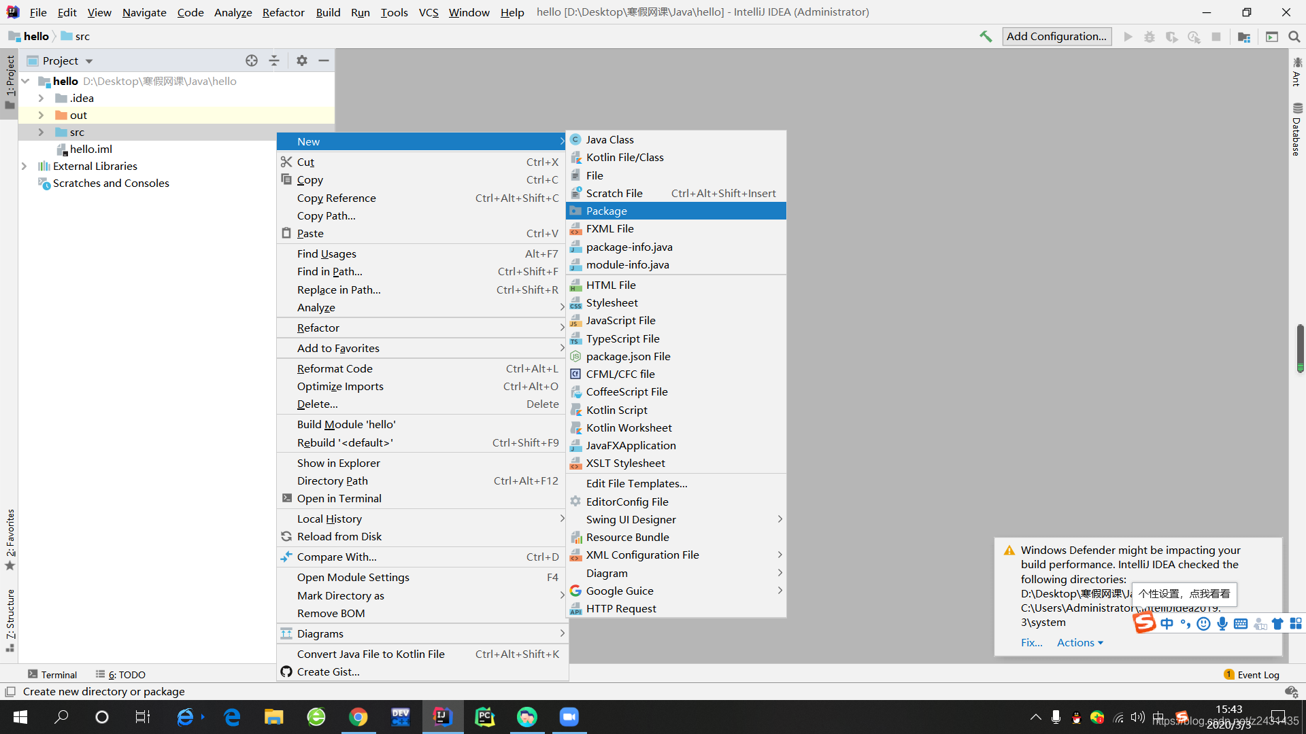This screenshot has height=734, width=1306.
Task: Open the Structure side tab
Action: (10, 620)
